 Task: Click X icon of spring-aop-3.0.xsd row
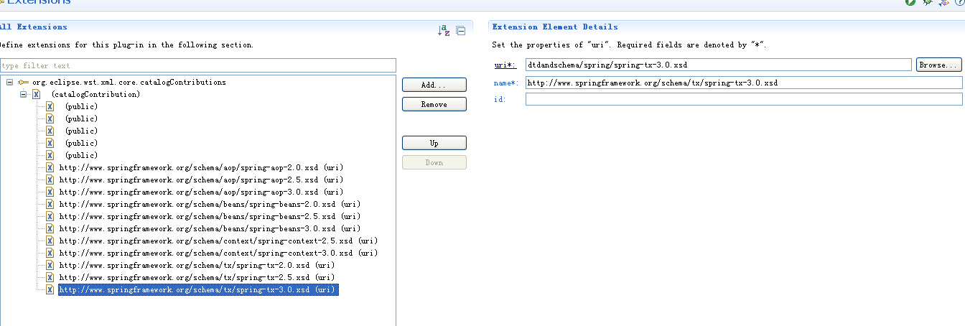click(x=50, y=192)
